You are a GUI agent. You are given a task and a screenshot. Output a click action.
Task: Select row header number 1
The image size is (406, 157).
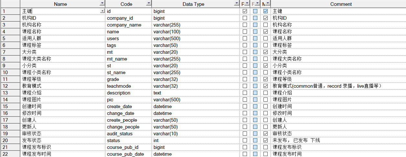click(x=10, y=11)
